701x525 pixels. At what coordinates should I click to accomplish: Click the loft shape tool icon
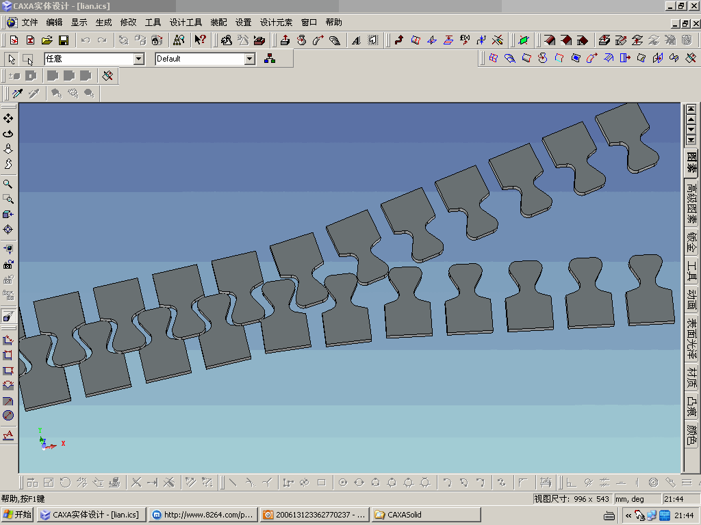pyautogui.click(x=334, y=40)
